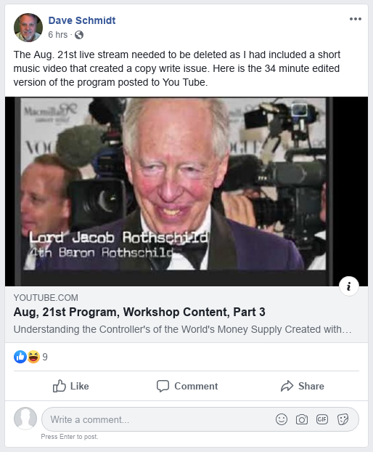Screen dimensions: 373x452
Task: Click the laughing Haha reaction icon
Action: (33, 357)
